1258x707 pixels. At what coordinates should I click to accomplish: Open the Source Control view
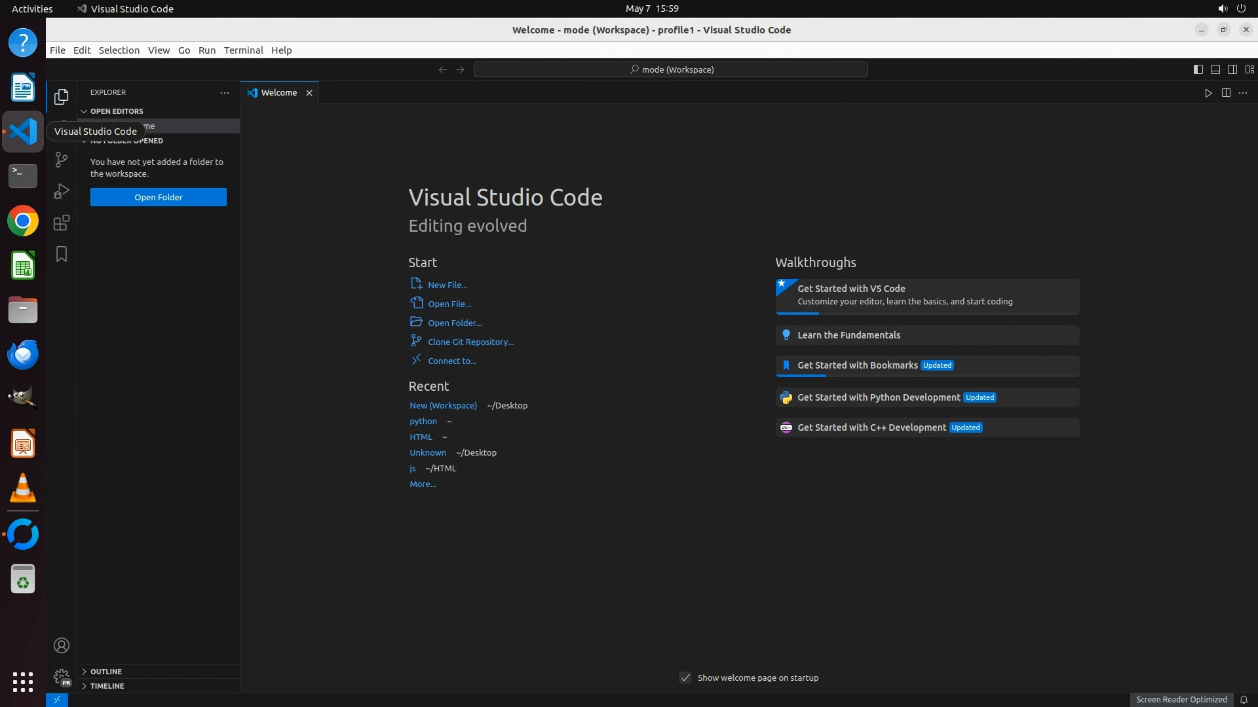click(62, 160)
